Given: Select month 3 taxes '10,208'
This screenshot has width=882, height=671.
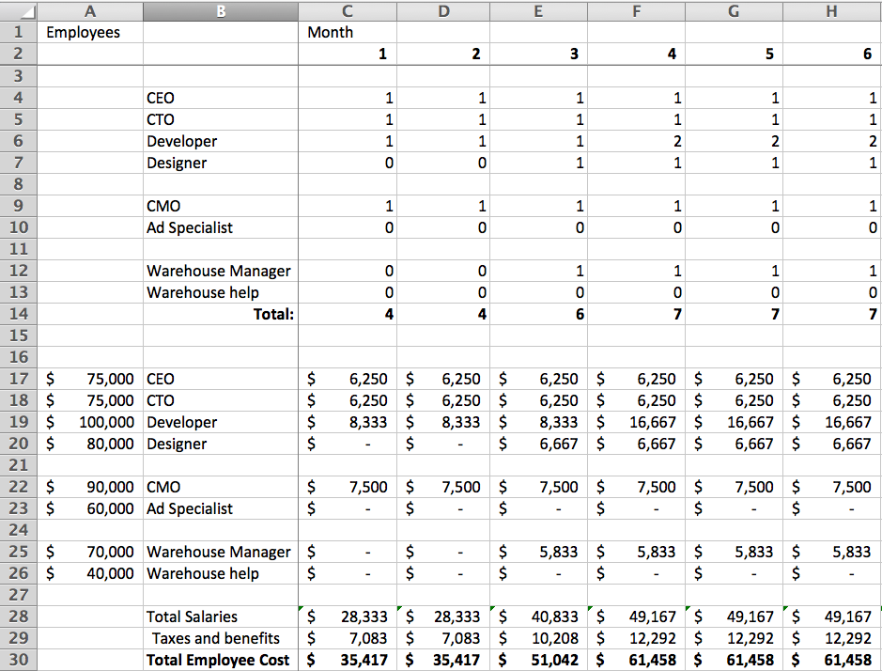Looking at the screenshot, I should click(538, 638).
